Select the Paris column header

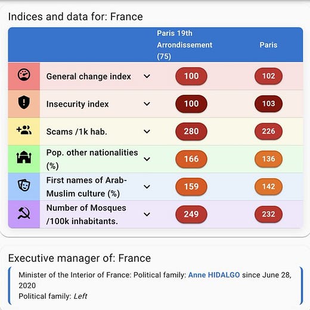(268, 45)
